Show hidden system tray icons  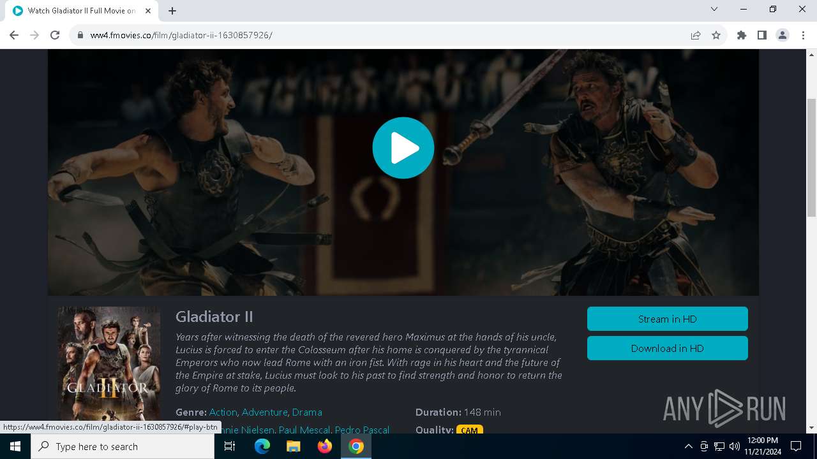pyautogui.click(x=688, y=446)
